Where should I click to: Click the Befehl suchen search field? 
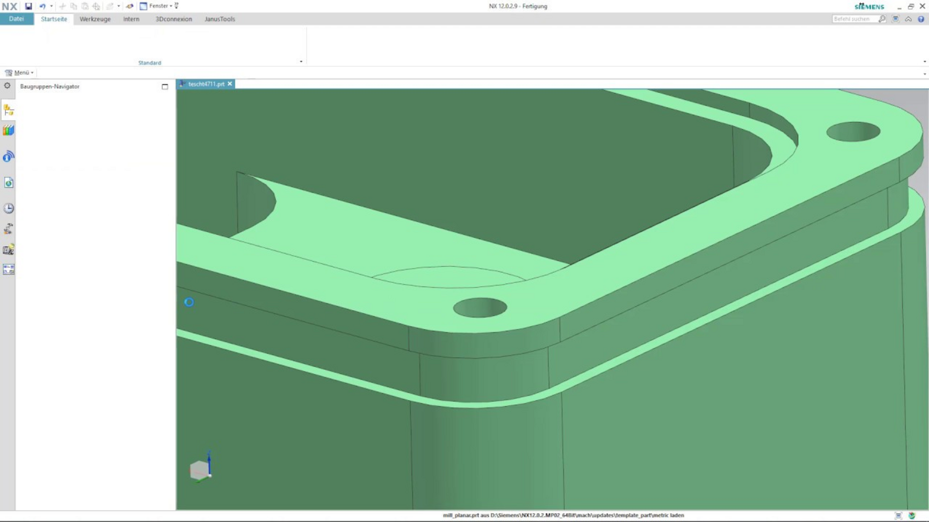click(x=854, y=19)
